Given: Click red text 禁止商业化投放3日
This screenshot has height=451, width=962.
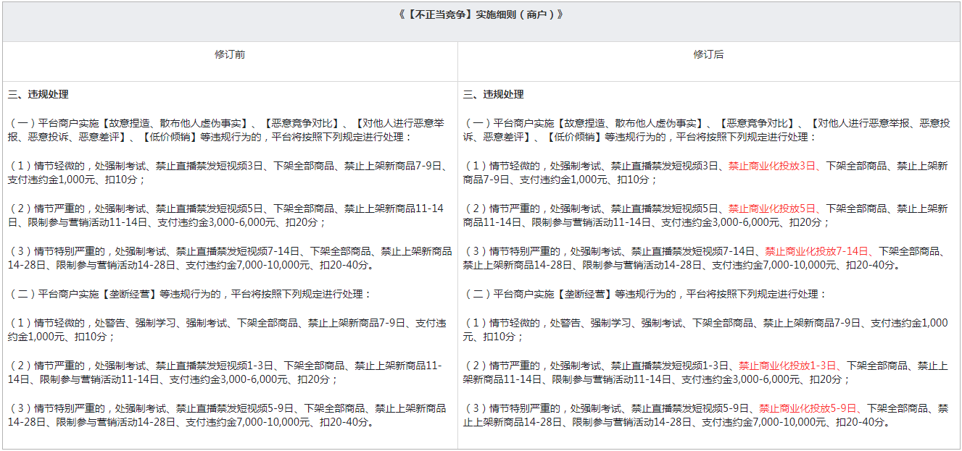Looking at the screenshot, I should point(771,166).
